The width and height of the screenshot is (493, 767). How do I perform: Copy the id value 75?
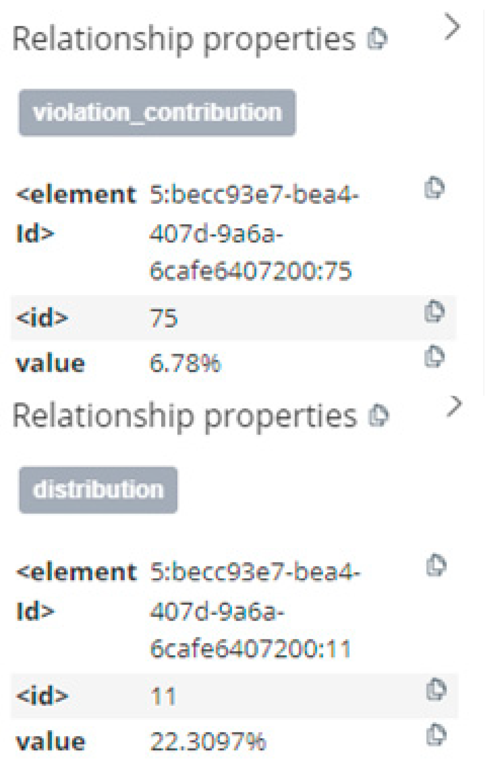435,312
